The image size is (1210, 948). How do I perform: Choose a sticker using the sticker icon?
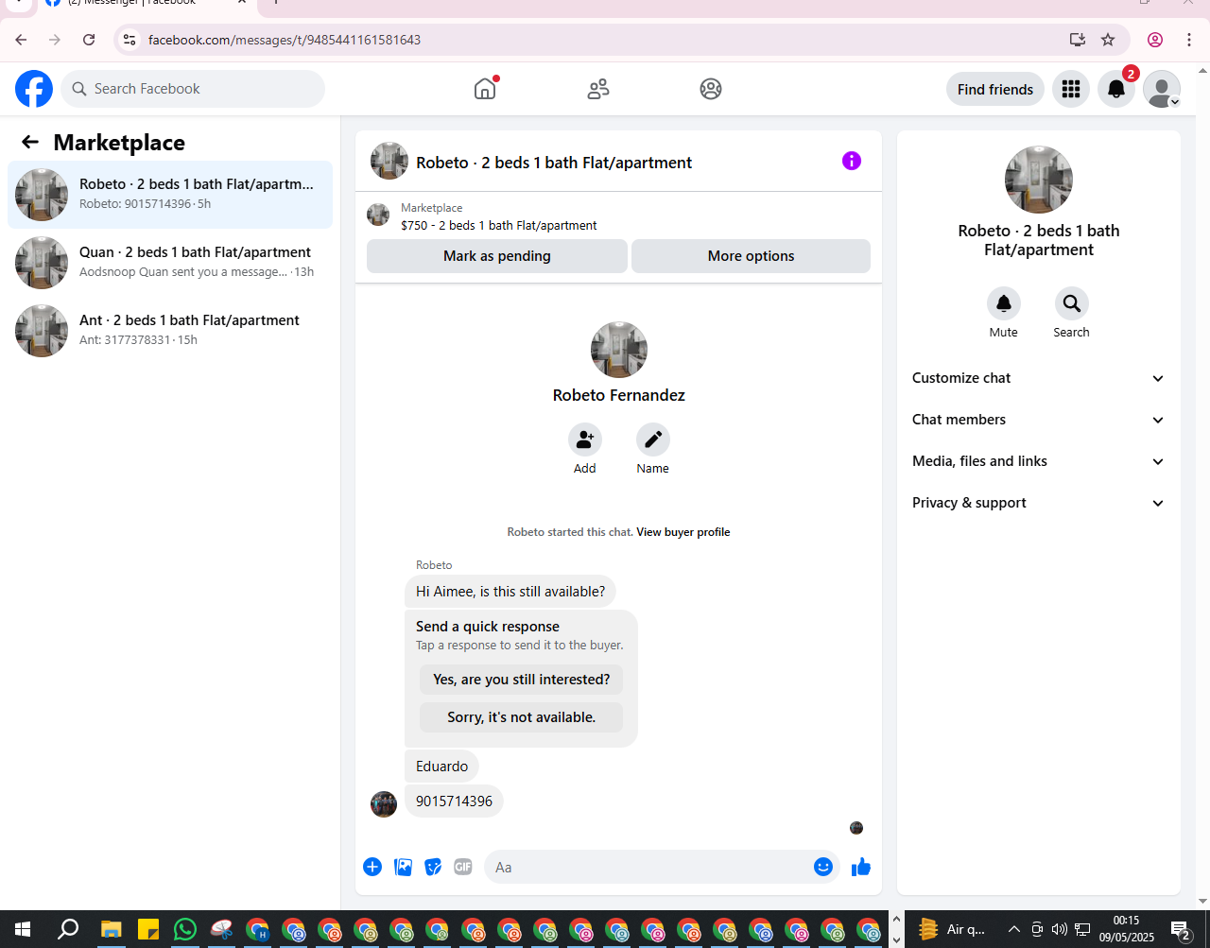click(433, 867)
